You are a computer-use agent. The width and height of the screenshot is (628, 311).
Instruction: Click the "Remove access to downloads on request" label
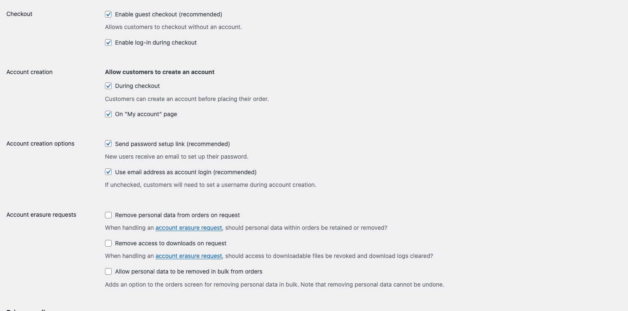(171, 243)
